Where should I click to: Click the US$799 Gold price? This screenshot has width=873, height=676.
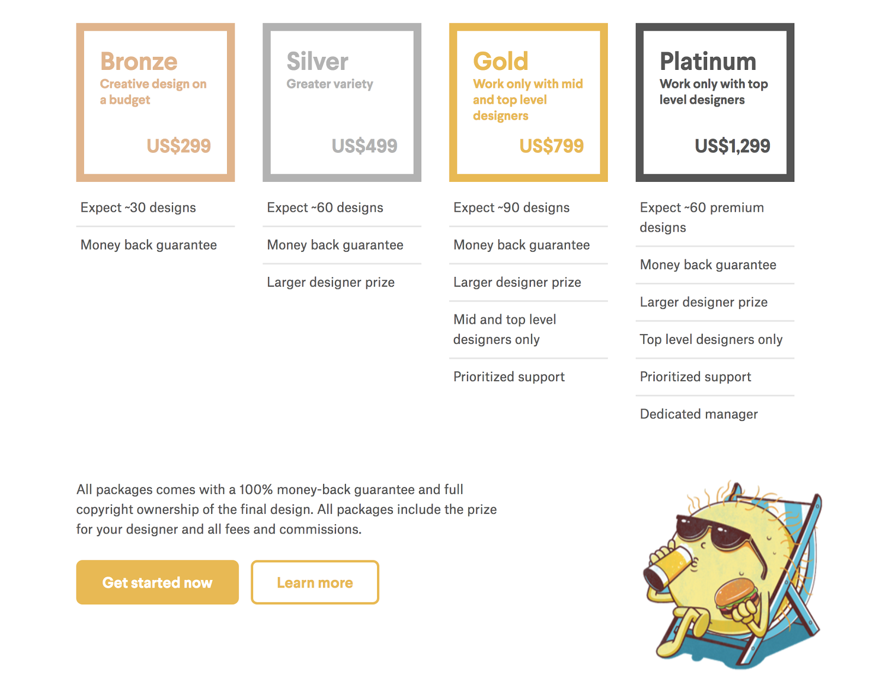pyautogui.click(x=551, y=146)
